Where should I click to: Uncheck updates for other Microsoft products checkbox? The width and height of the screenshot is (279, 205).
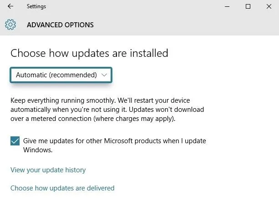(15, 141)
